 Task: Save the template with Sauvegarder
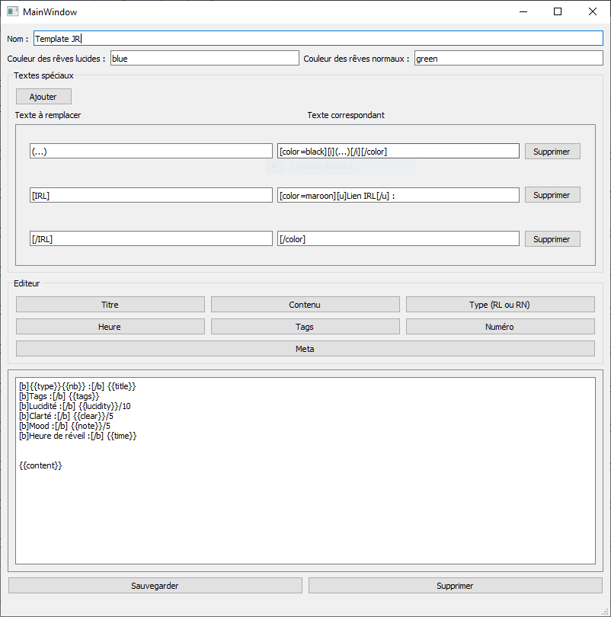[155, 586]
